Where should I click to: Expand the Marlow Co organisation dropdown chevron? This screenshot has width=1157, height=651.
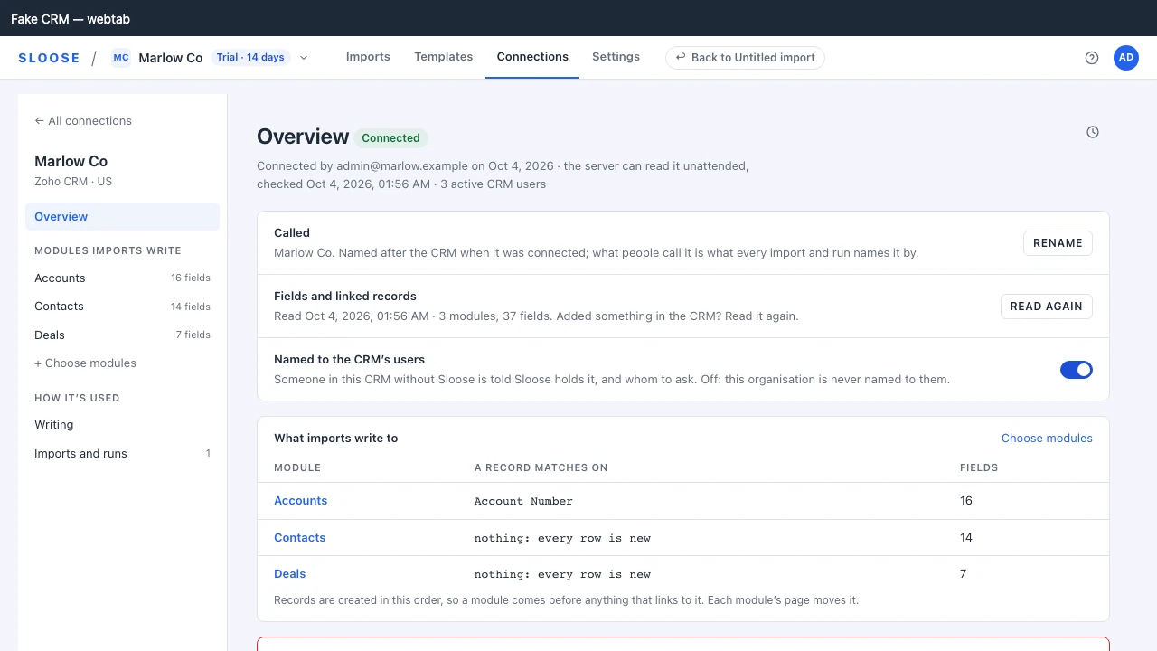(x=304, y=58)
